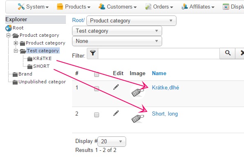This screenshot has width=244, height=165.
Task: Click pencil edit icon for Krátke,dlhé
Action: pyautogui.click(x=116, y=87)
